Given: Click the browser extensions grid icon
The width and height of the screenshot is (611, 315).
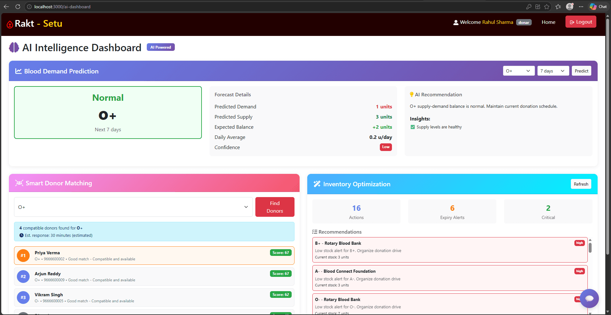Looking at the screenshot, I should click(538, 7).
